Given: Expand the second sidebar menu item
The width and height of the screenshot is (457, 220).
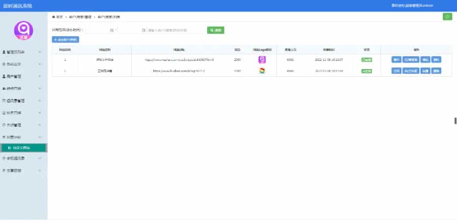Looking at the screenshot, I should (23, 65).
